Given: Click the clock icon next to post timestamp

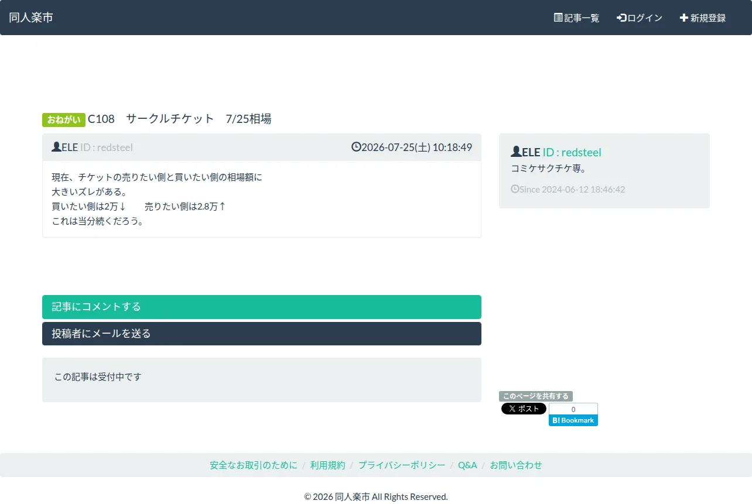Looking at the screenshot, I should coord(356,147).
